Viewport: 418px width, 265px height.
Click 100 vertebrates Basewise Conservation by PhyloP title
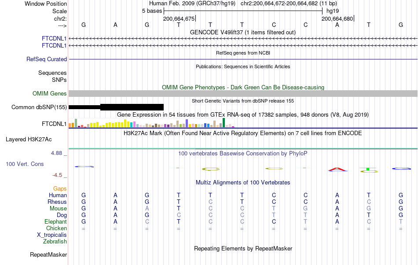pos(242,154)
